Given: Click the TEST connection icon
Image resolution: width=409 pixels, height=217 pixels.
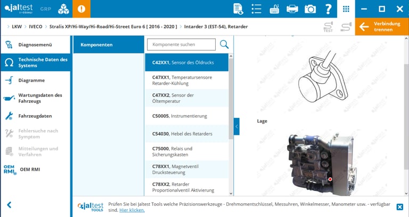Looking at the screenshot, I should 328,27.
